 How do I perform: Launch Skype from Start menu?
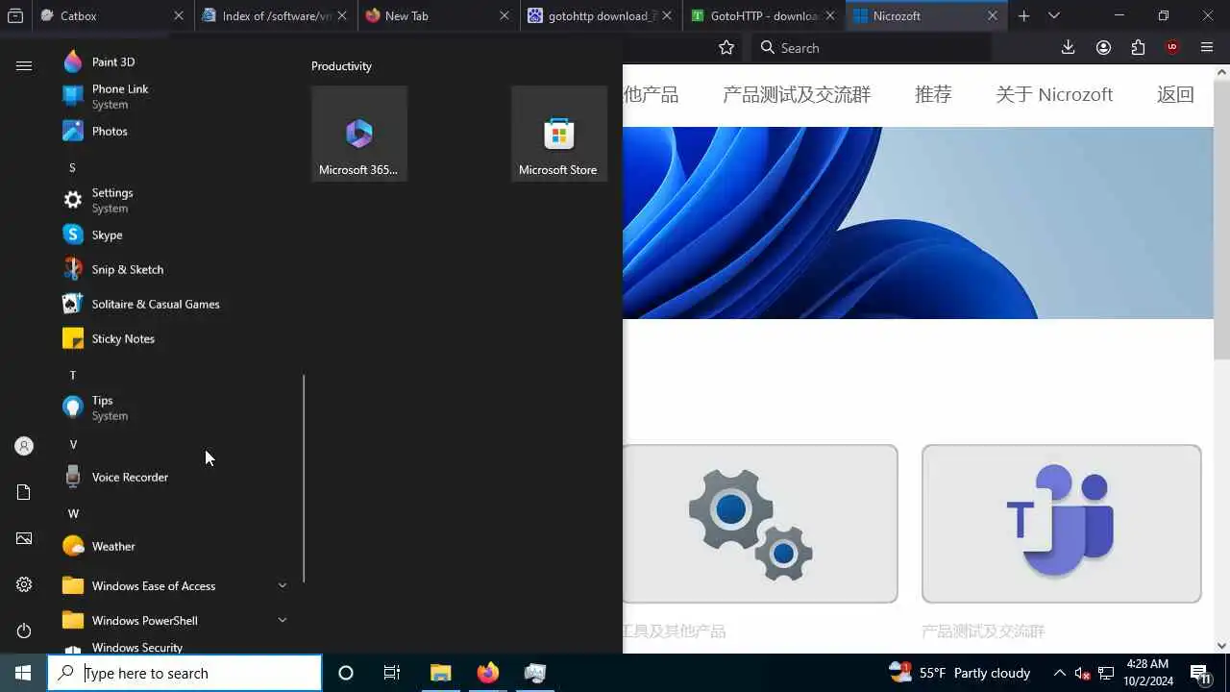point(173,235)
